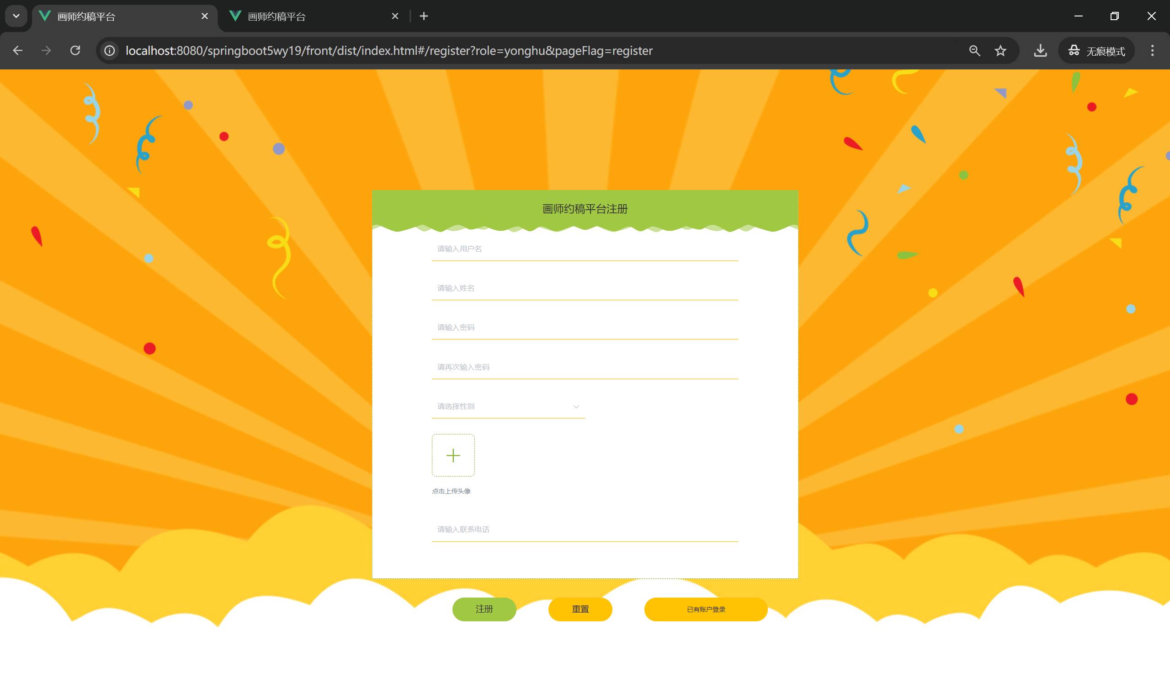Open the 请选择性别 dropdown
Viewport: 1170px width, 699px height.
click(x=508, y=407)
